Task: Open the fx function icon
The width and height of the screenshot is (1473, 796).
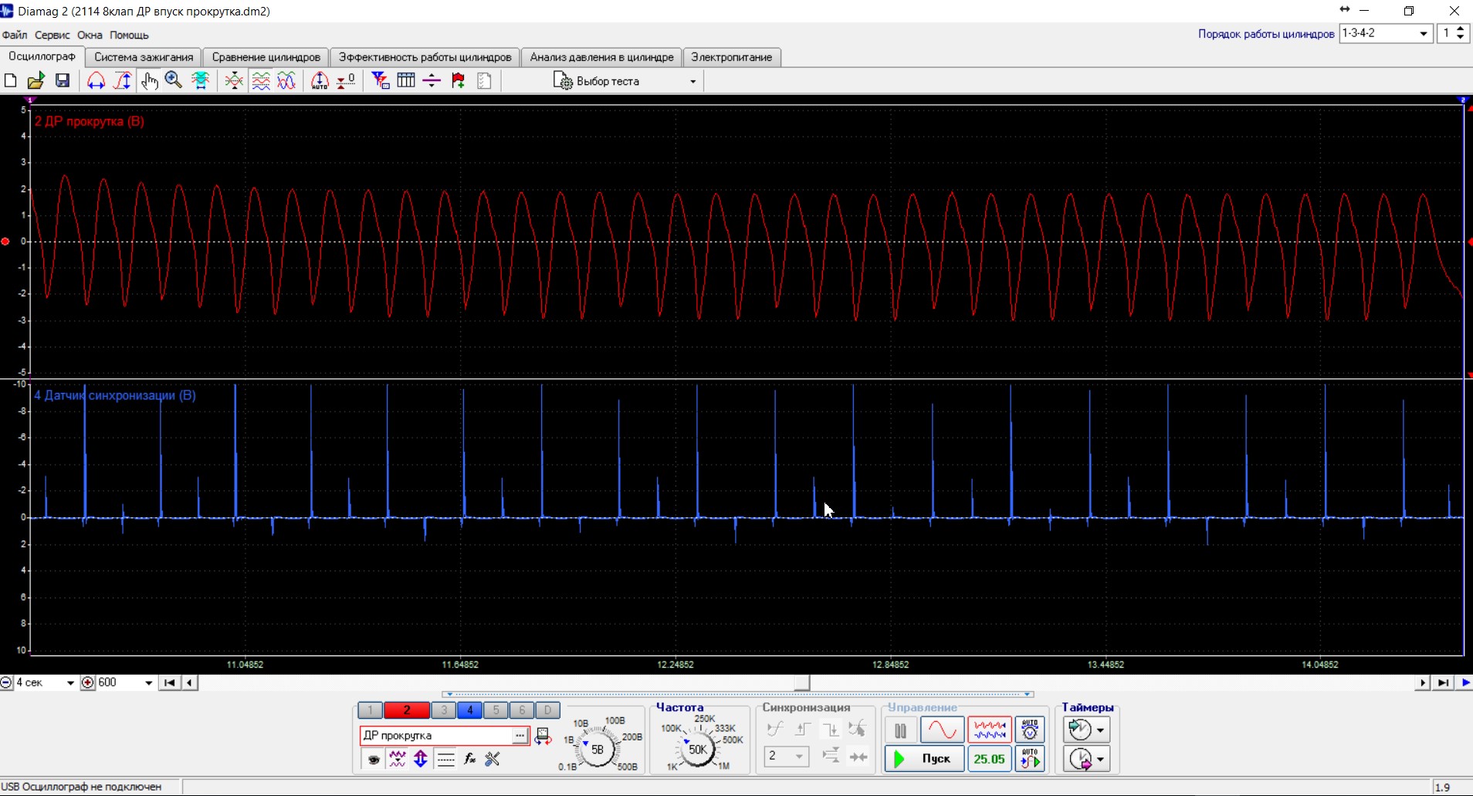Action: [x=469, y=760]
